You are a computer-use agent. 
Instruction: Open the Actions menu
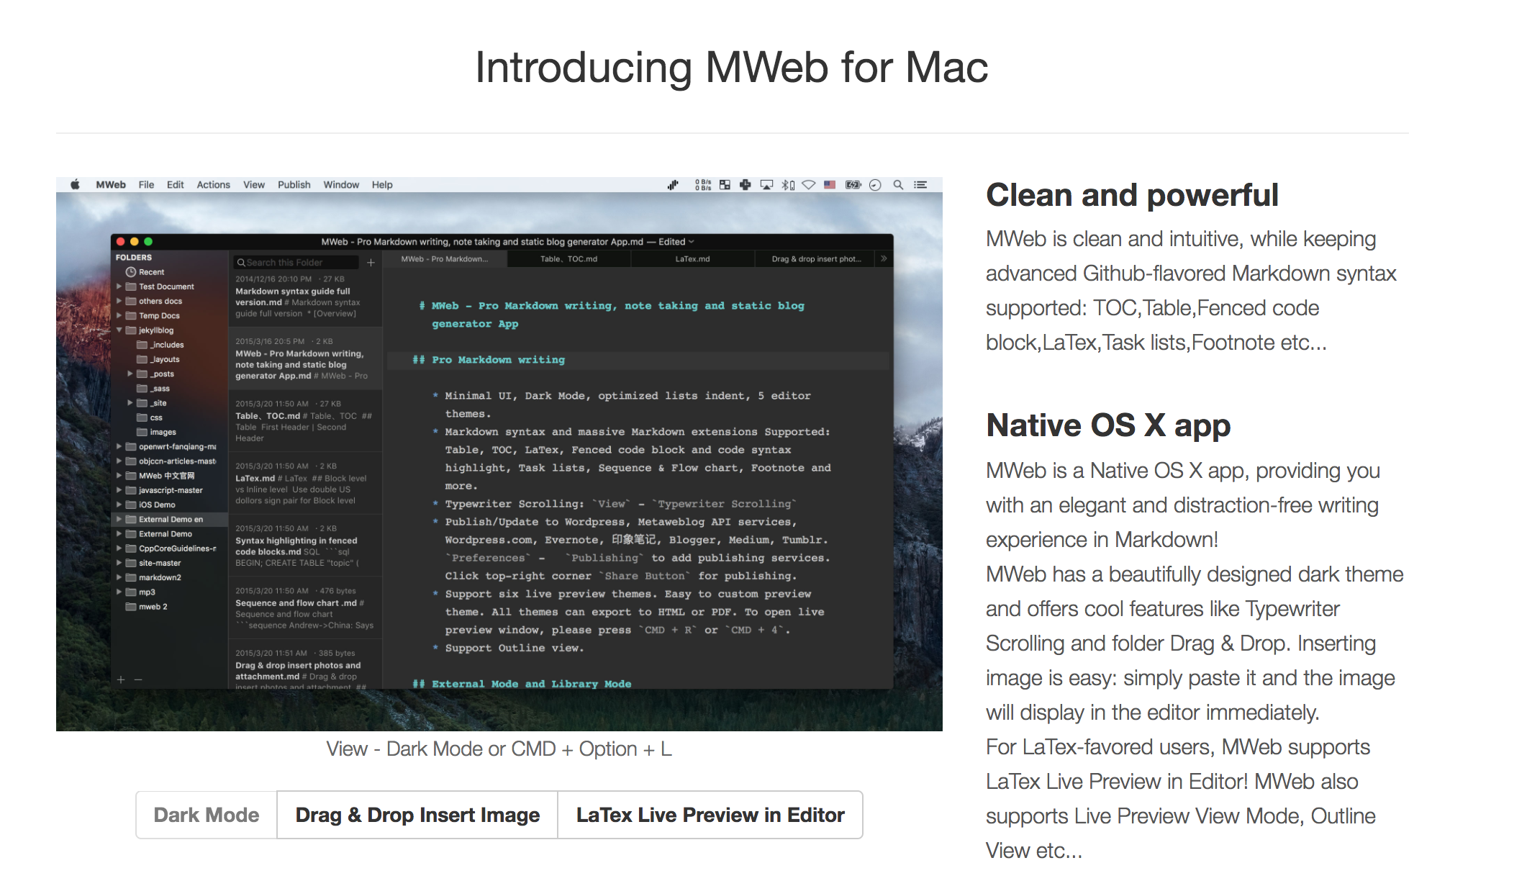coord(213,185)
